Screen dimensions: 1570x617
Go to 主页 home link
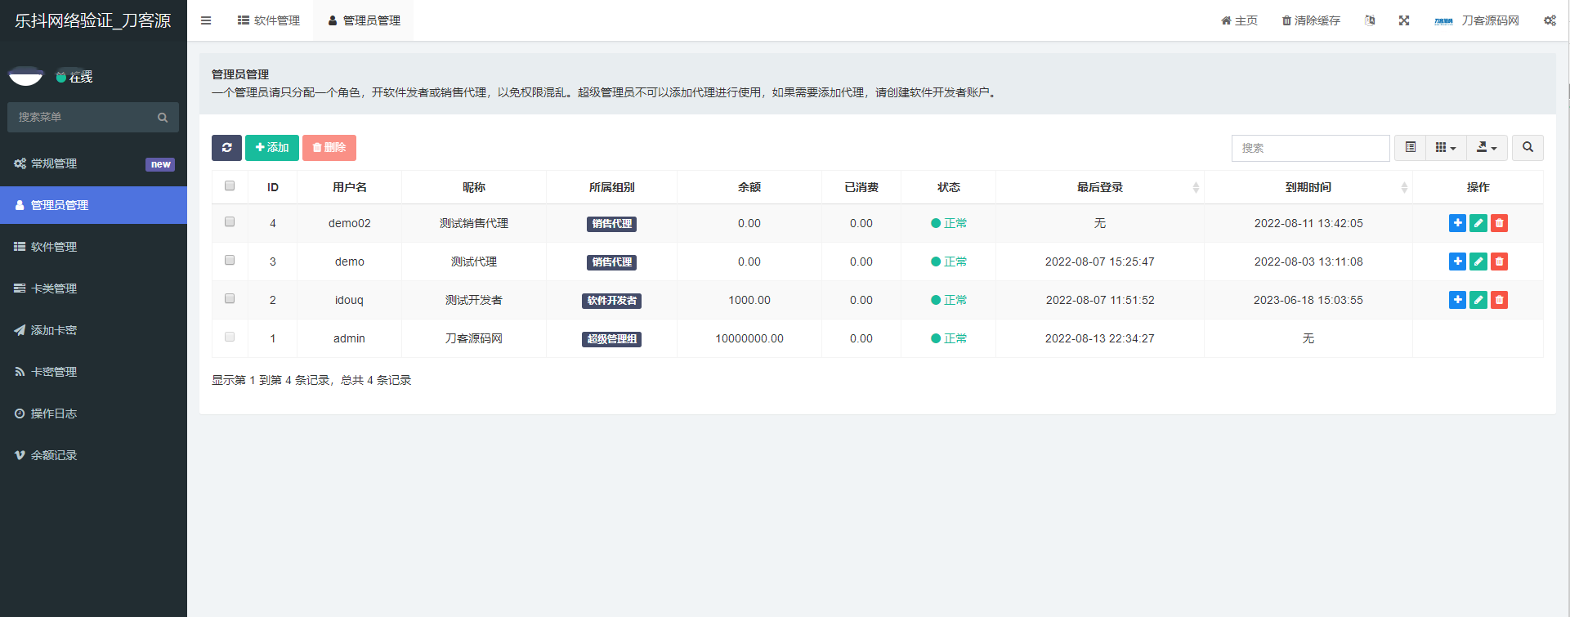(1239, 20)
